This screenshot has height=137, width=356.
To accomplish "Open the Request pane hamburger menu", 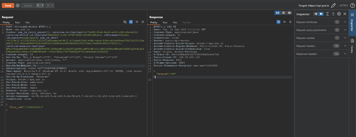I will pyautogui.click(x=143, y=22).
